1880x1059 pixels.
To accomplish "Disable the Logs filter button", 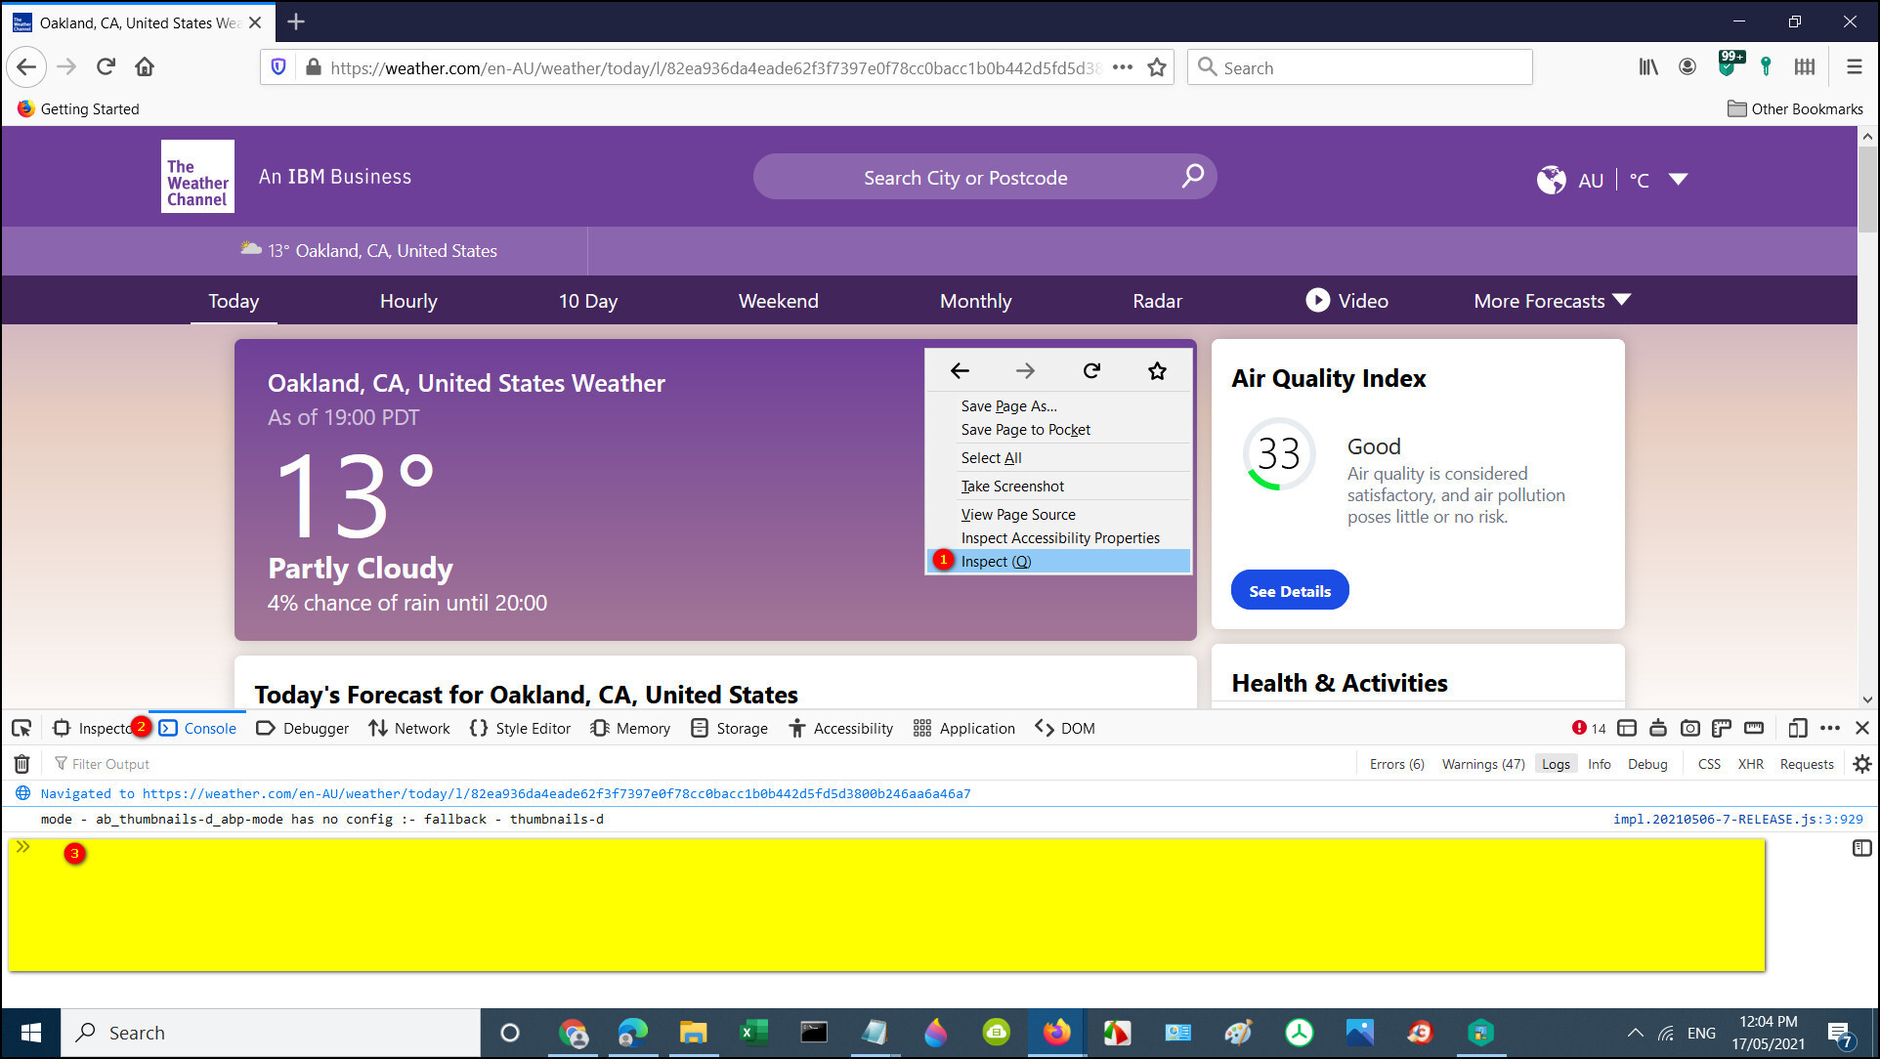I will click(x=1556, y=764).
